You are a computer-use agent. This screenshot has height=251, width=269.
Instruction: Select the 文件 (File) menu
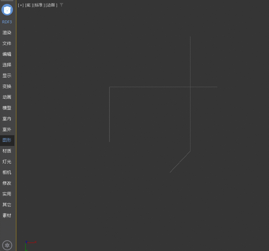(7, 43)
